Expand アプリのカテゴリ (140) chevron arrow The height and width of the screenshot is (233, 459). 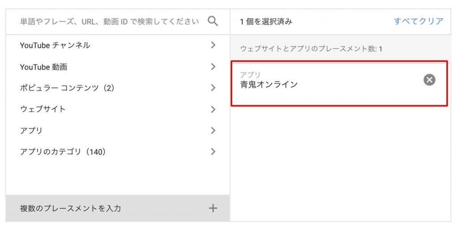tap(213, 152)
